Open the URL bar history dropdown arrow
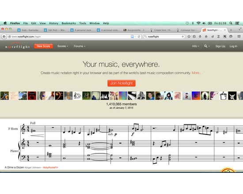The width and height of the screenshot is (243, 194). pyautogui.click(x=136, y=37)
